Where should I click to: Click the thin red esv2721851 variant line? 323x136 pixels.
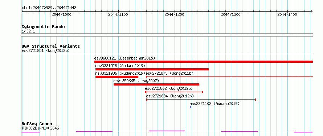[167, 54]
